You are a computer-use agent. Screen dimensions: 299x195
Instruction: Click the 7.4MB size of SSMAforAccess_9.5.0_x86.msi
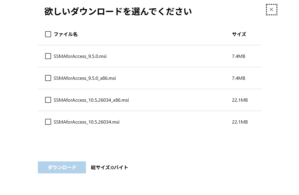(x=239, y=78)
